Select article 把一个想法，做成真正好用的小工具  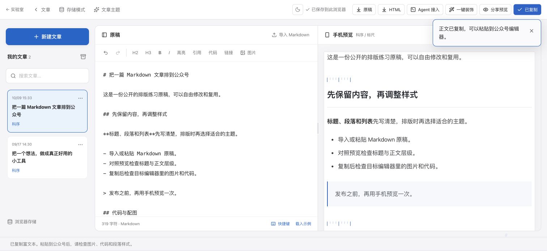[47, 157]
